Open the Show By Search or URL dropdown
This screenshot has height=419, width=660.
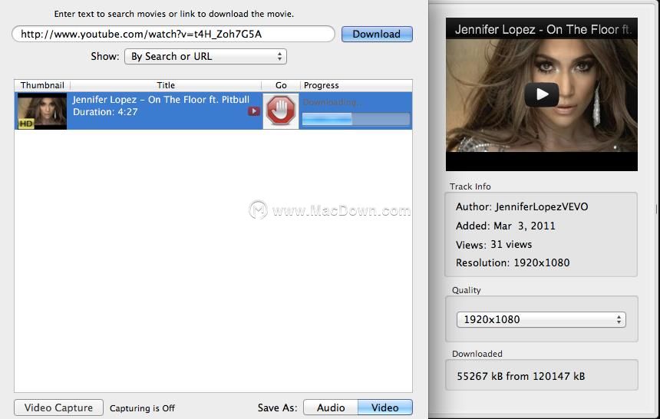(x=206, y=57)
